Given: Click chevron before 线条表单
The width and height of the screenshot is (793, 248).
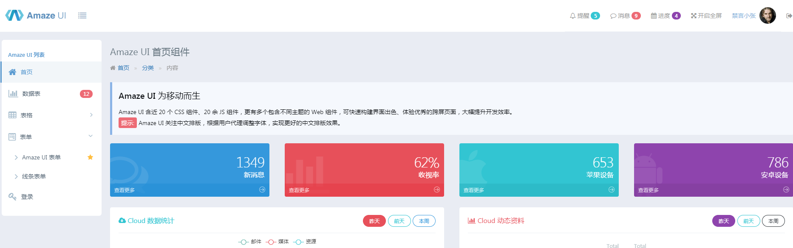Looking at the screenshot, I should pyautogui.click(x=16, y=176).
